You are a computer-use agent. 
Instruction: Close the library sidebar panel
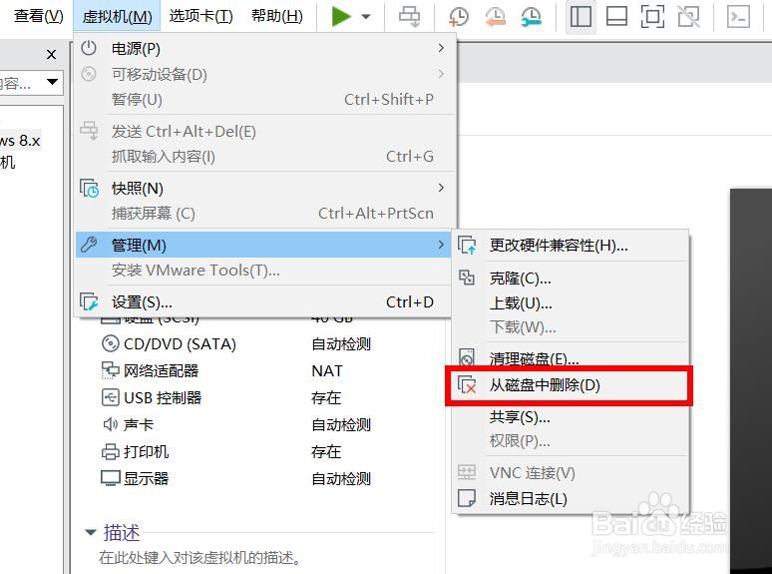(51, 54)
